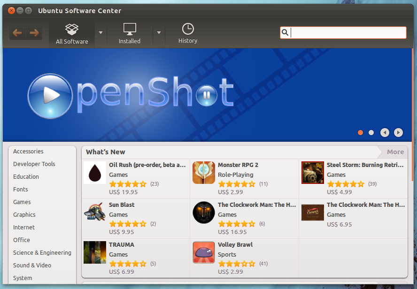
Task: Open Steel Storm: Burning Retri... title
Action: click(x=365, y=165)
